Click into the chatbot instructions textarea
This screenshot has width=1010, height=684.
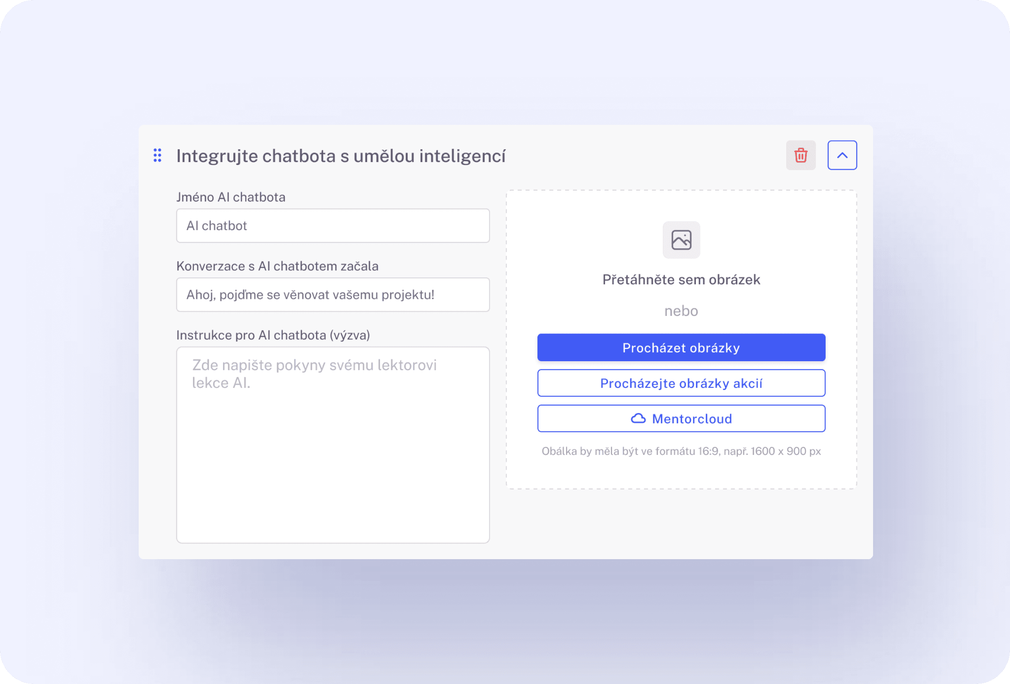pos(333,445)
